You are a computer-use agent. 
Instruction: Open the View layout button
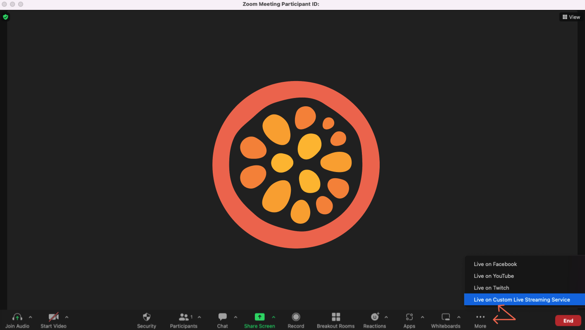point(571,17)
